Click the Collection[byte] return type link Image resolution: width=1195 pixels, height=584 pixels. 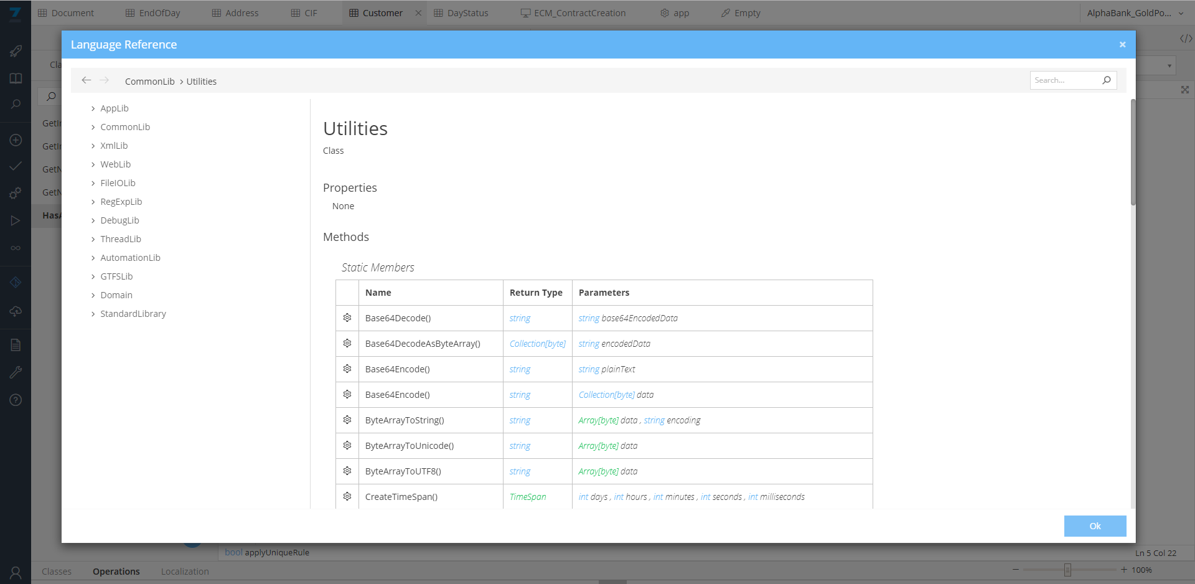[x=537, y=344]
